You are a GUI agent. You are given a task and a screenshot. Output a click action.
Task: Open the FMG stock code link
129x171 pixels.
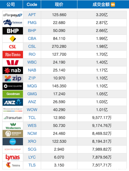32,23
